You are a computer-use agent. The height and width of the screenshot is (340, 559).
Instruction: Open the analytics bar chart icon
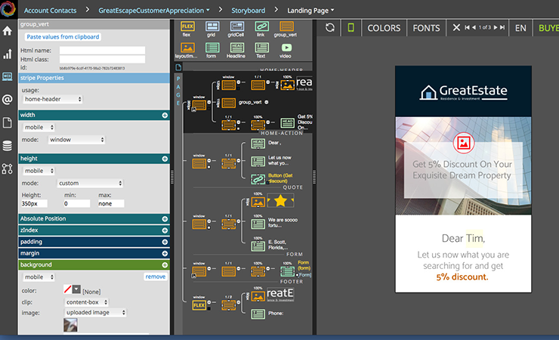(x=8, y=54)
